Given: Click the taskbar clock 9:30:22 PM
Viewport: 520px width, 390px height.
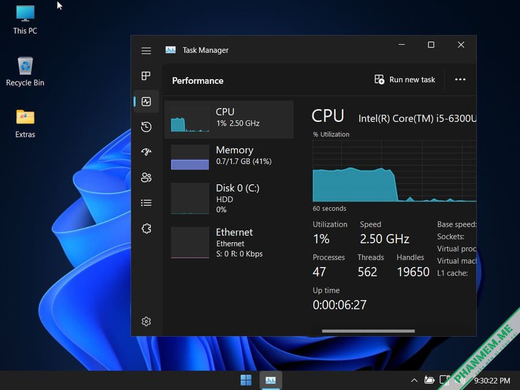Looking at the screenshot, I should point(492,380).
